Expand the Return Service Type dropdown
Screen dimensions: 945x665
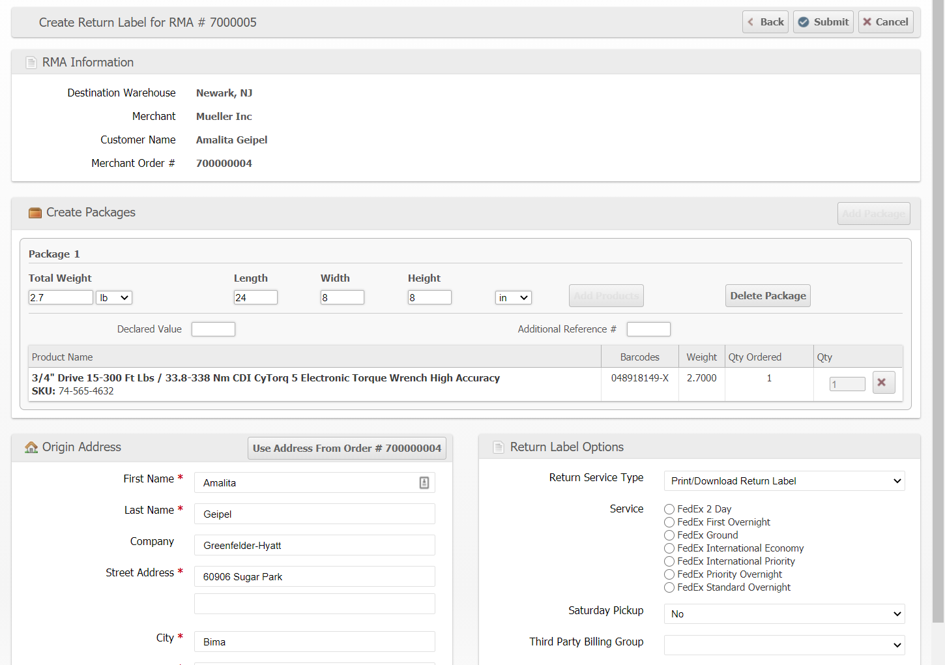click(784, 481)
